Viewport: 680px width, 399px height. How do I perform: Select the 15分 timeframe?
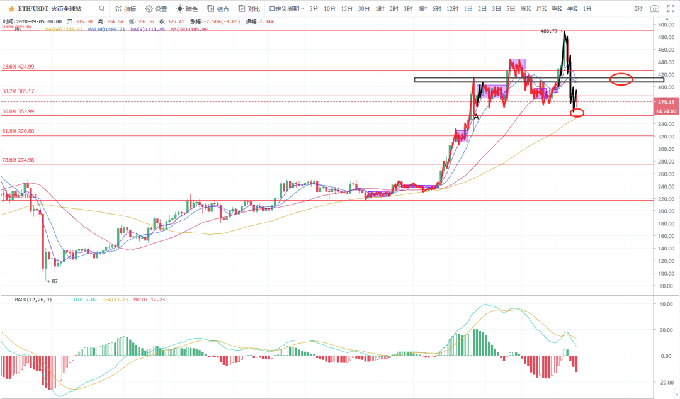point(347,9)
